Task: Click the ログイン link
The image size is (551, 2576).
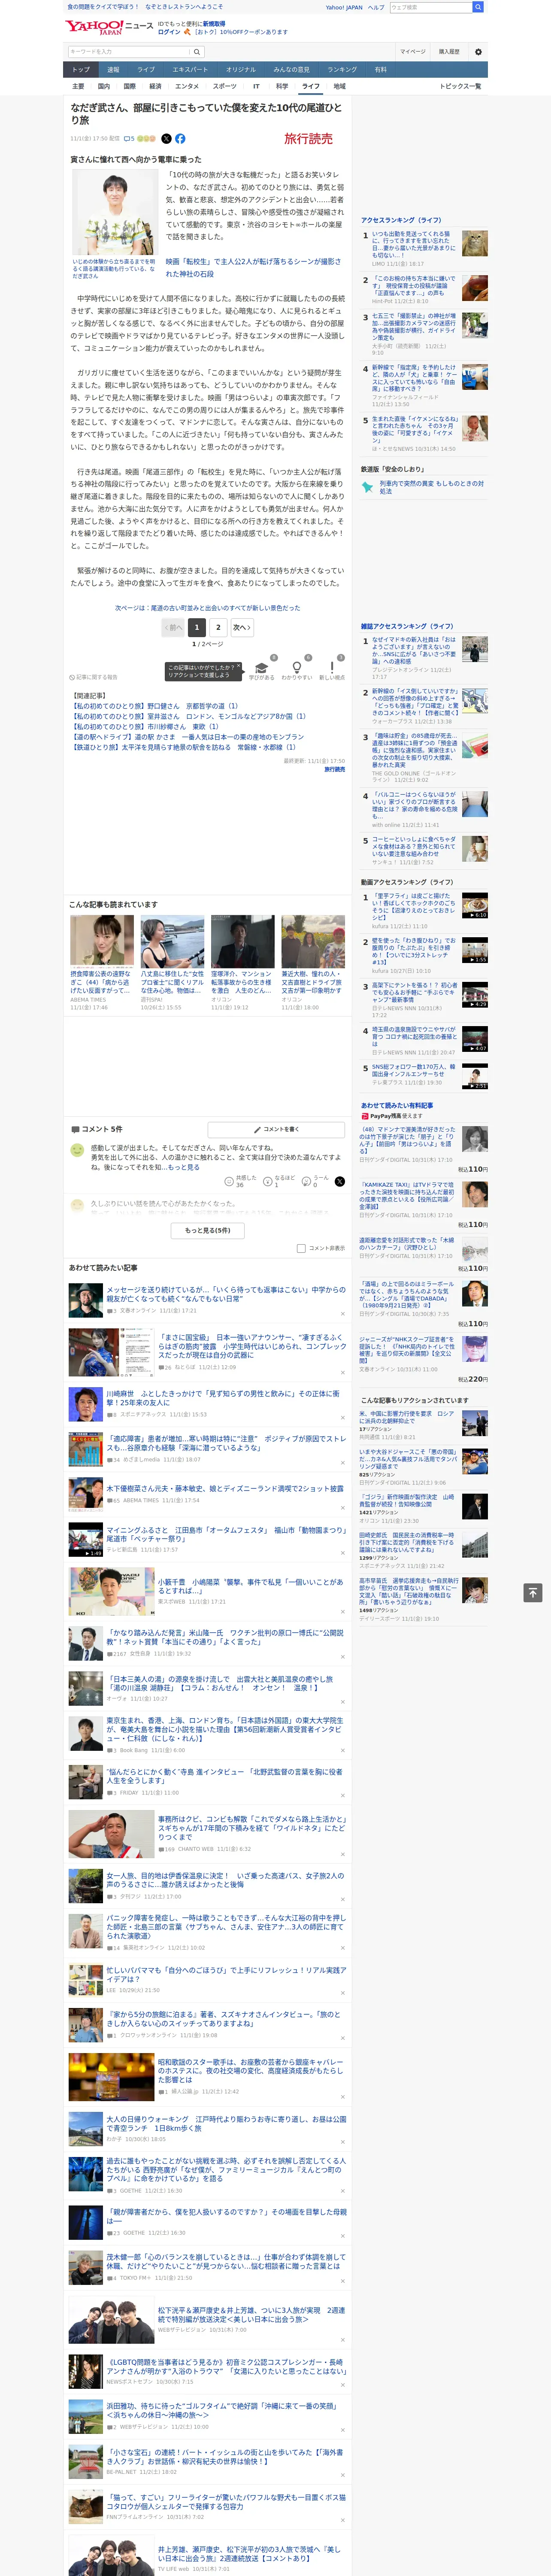Action: point(169,32)
